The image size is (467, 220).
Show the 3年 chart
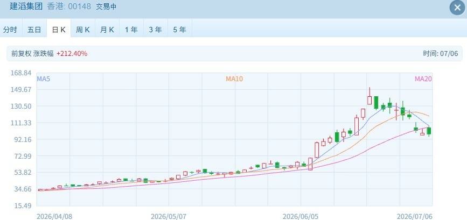tap(156, 30)
